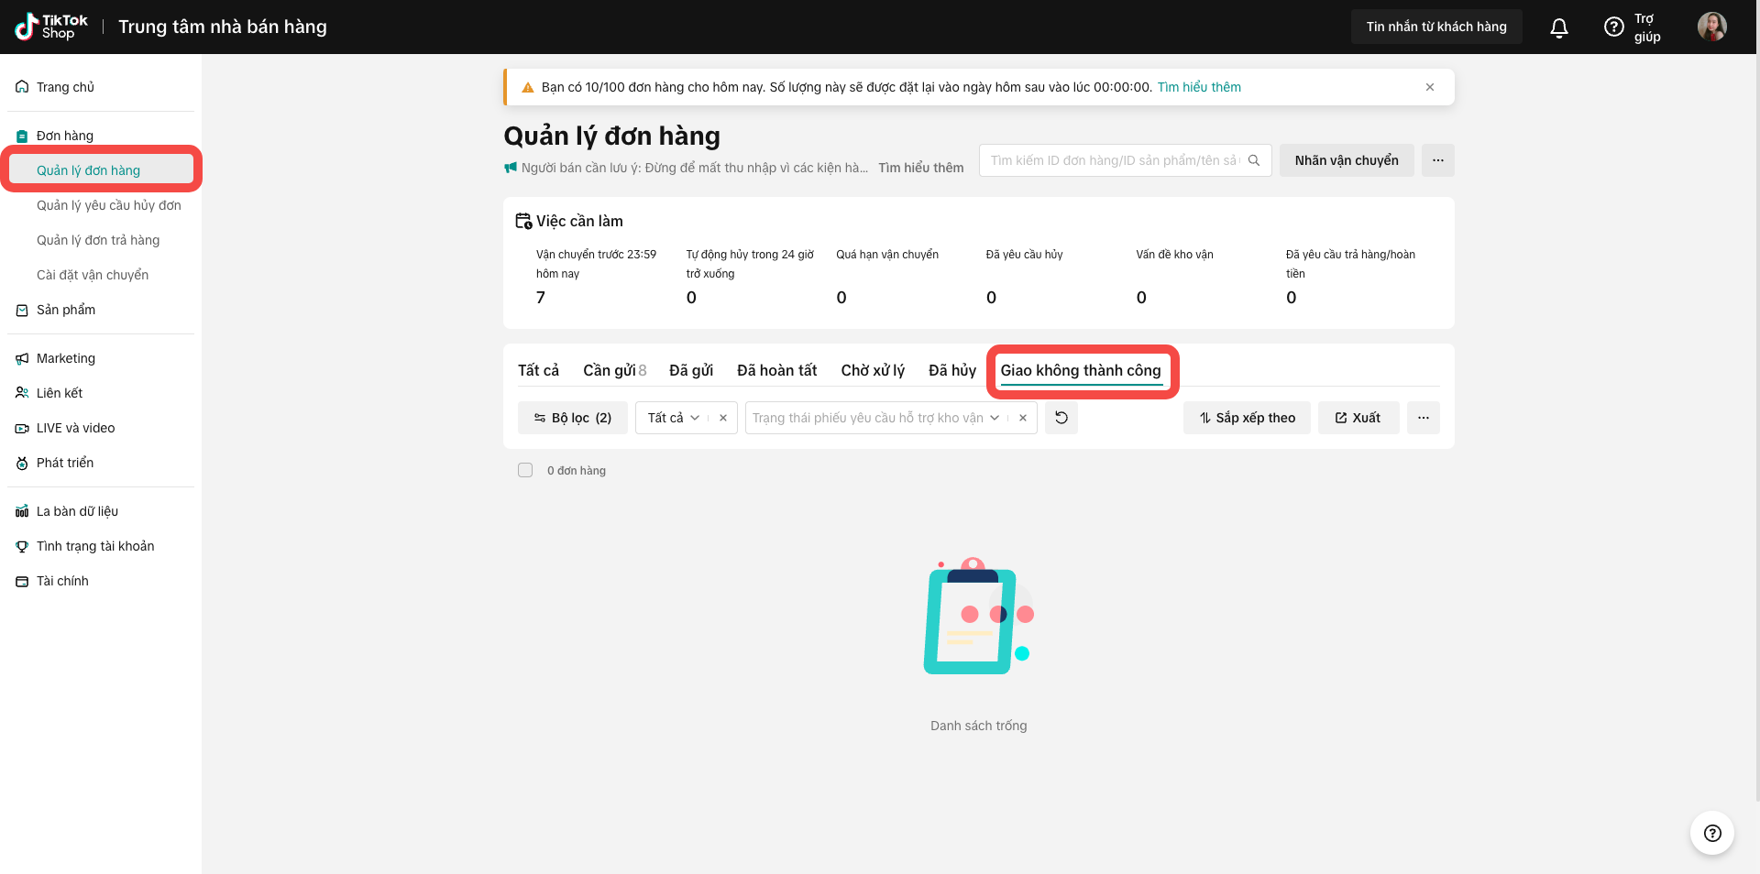
Task: Open the Sắp xếp theo sorting menu
Action: (1247, 418)
